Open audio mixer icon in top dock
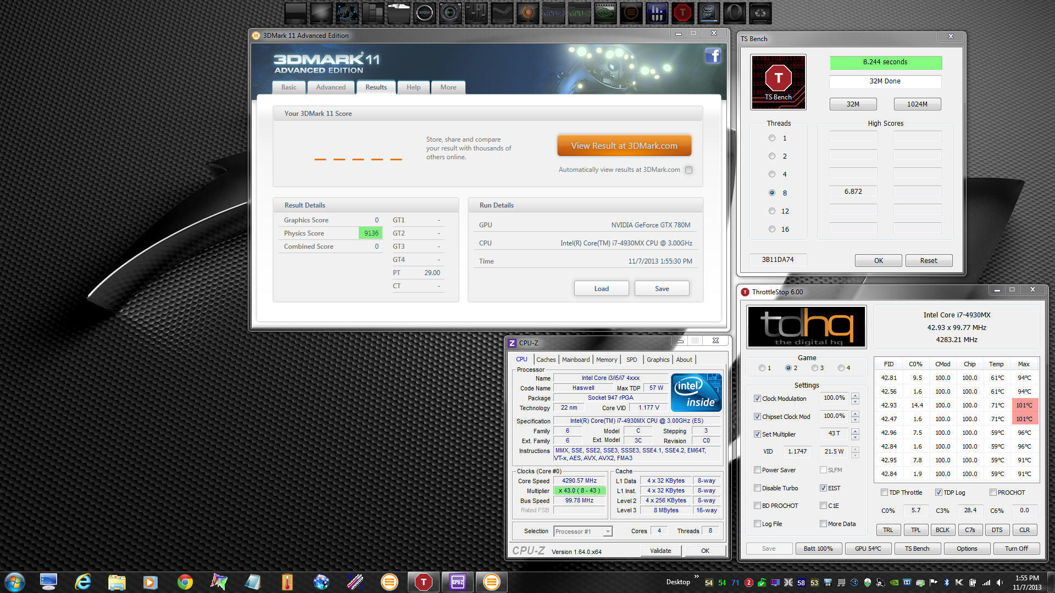The height and width of the screenshot is (593, 1055). [475, 13]
